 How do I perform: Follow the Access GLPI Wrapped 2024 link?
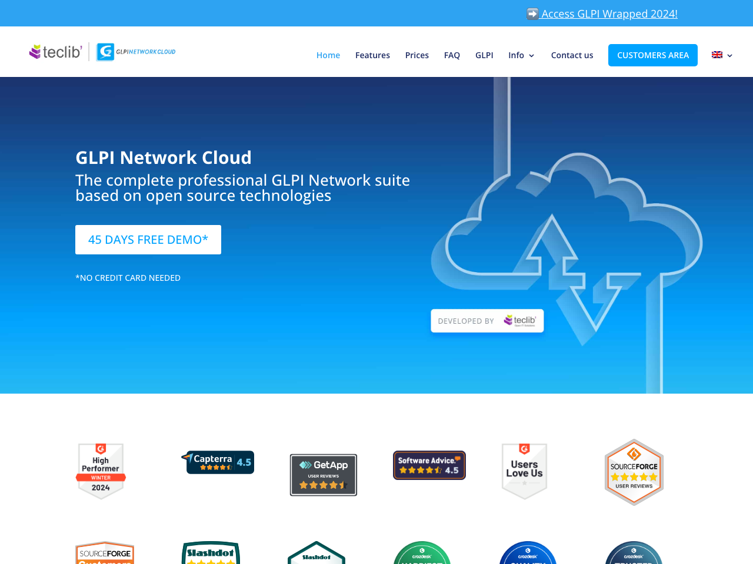[609, 12]
